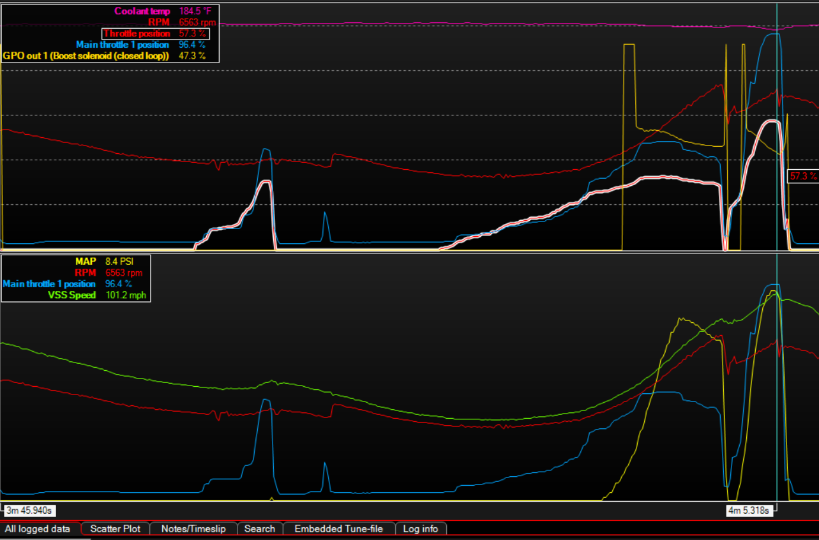Screen dimensions: 819x540
Task: Click the 6563 rpm value in top legend
Action: 197,22
